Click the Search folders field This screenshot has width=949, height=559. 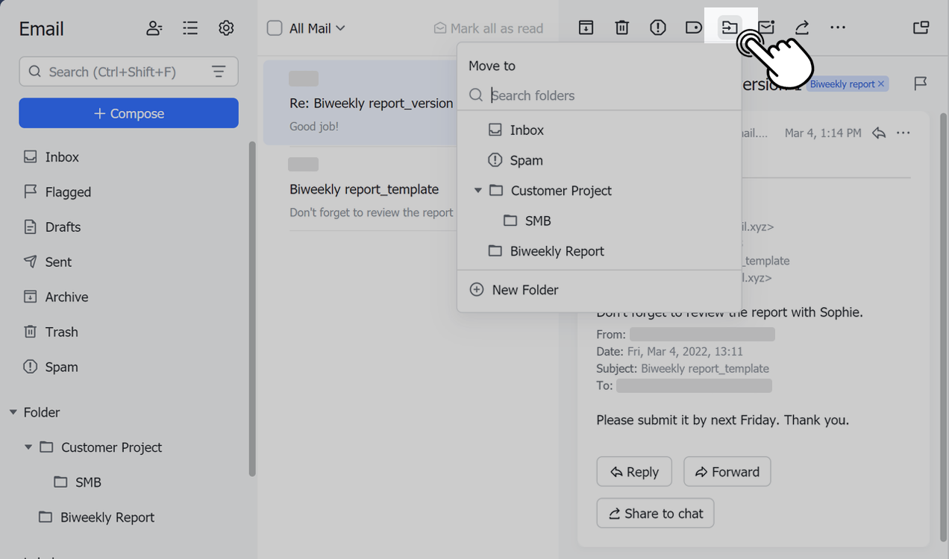599,95
